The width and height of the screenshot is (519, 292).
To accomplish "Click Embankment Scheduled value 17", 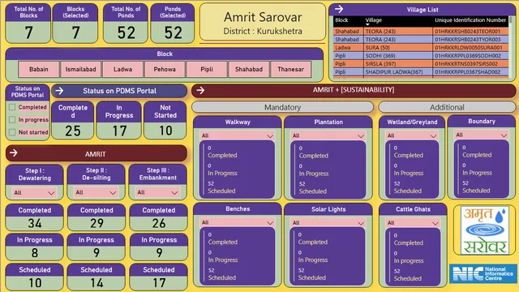I will click(x=159, y=283).
